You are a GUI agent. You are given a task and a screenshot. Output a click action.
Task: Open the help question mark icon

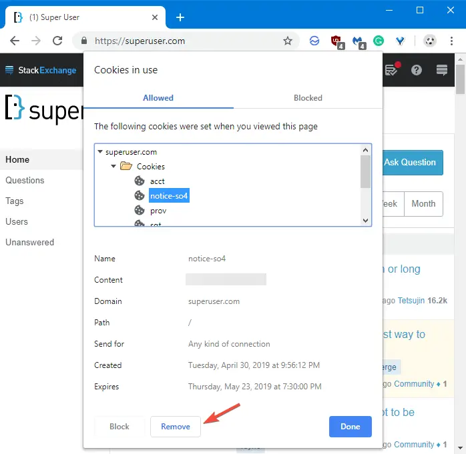click(416, 70)
